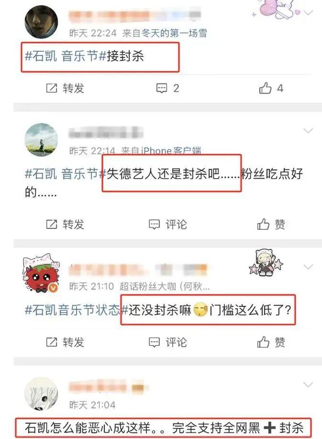Viewport: 322px width, 439px height.
Task: Like the post with 4 likes
Action: (271, 88)
